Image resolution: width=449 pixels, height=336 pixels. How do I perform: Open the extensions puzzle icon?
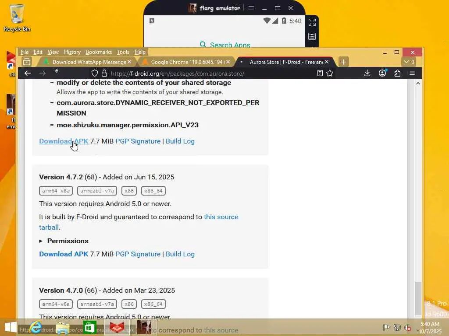pos(397,73)
